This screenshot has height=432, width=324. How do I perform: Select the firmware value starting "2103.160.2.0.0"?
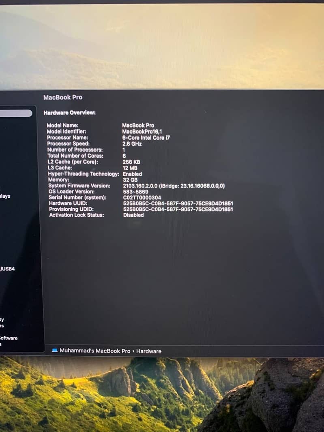click(174, 186)
